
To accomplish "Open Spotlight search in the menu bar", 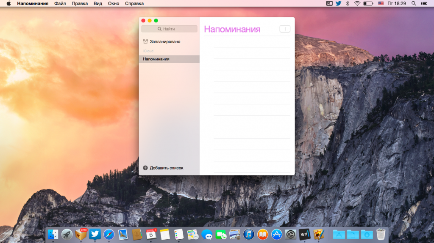I will (414, 3).
